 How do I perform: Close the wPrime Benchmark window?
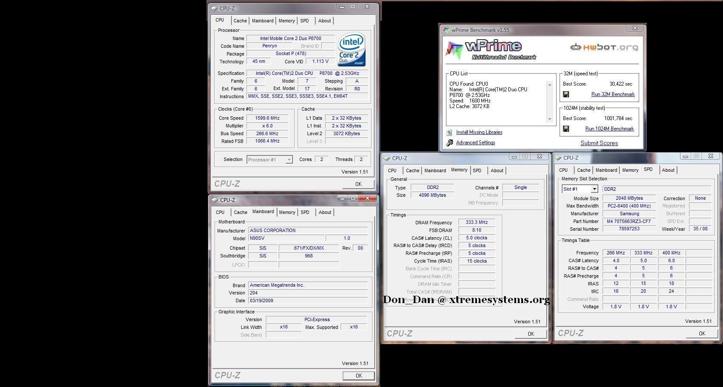(x=635, y=28)
